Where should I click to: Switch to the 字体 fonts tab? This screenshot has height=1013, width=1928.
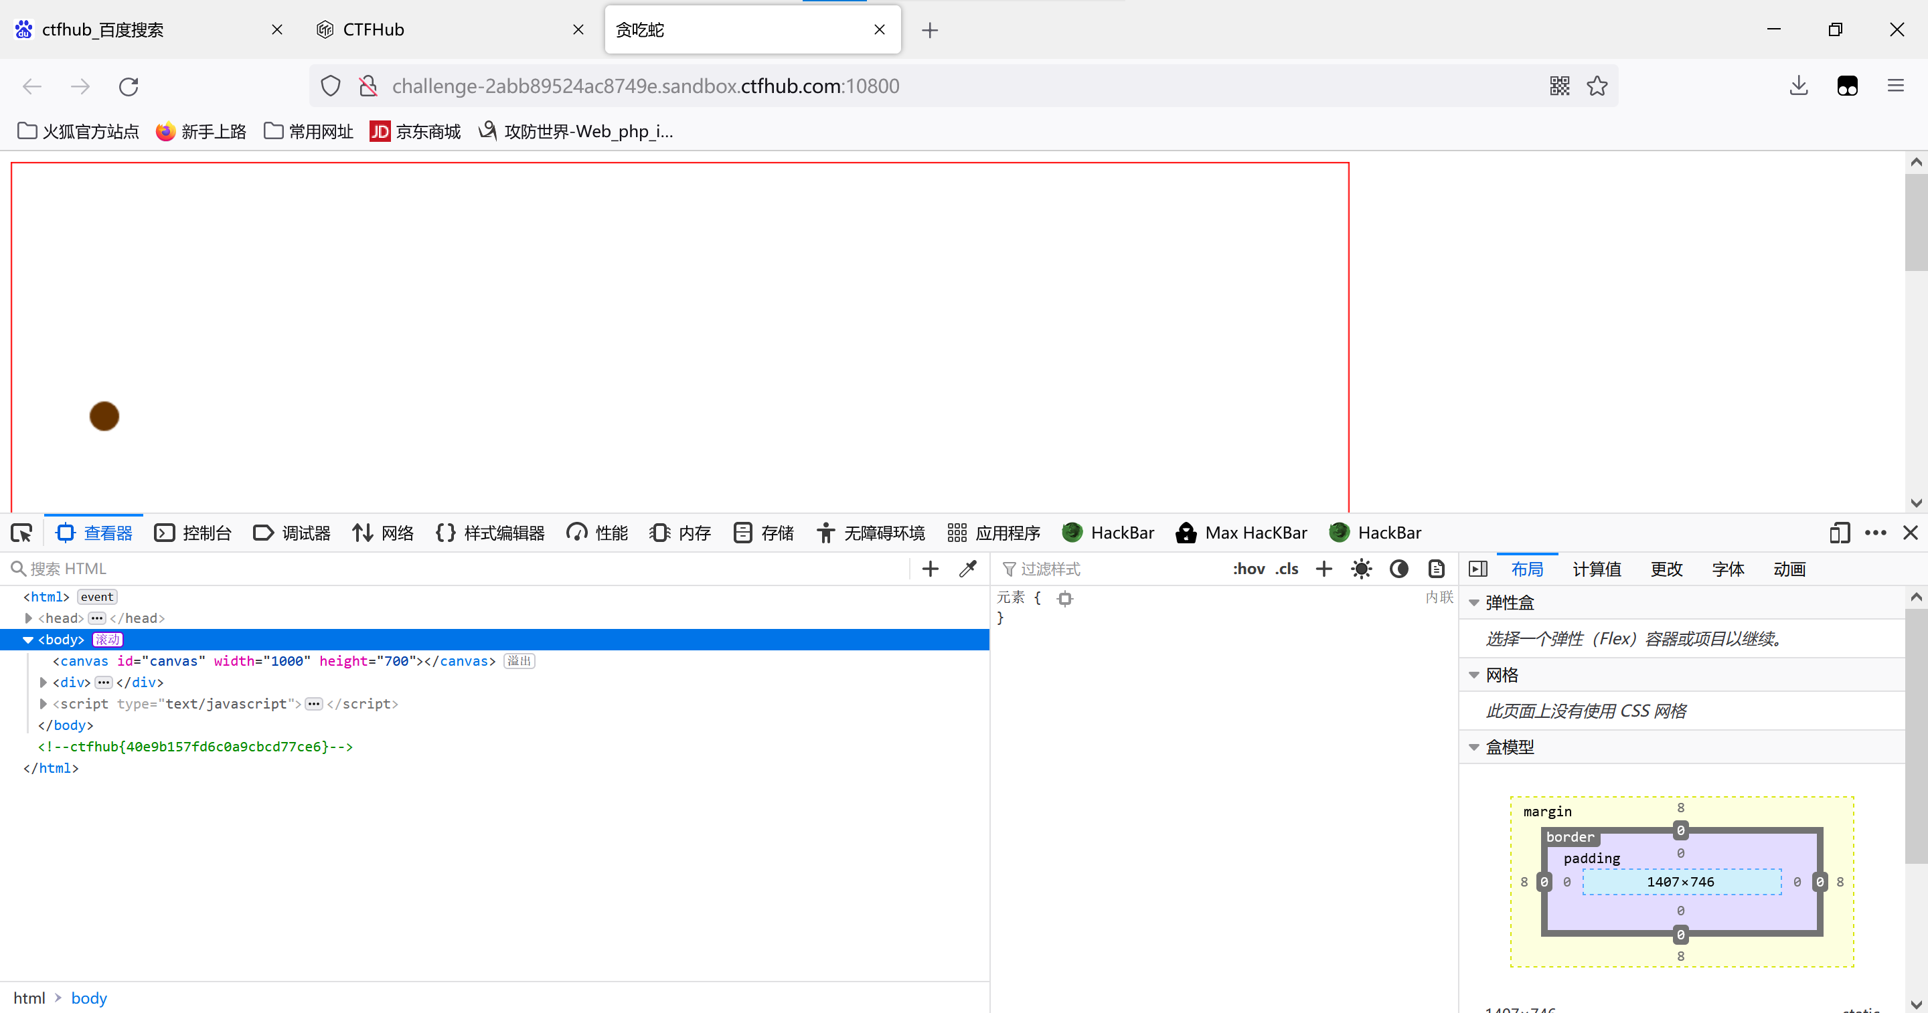pos(1728,569)
